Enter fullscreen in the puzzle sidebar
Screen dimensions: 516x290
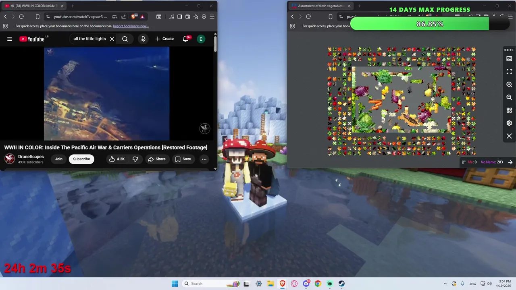point(509,72)
